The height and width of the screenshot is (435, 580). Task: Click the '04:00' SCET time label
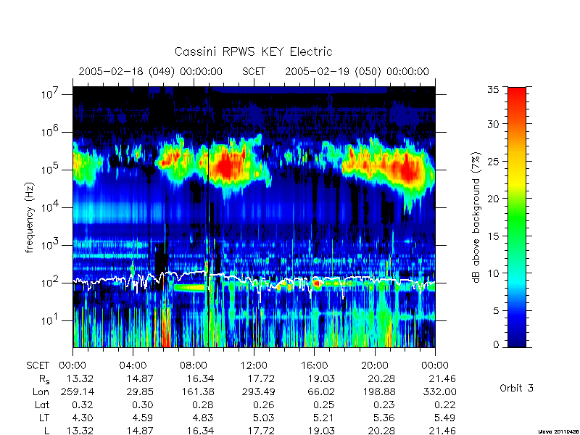pos(133,365)
